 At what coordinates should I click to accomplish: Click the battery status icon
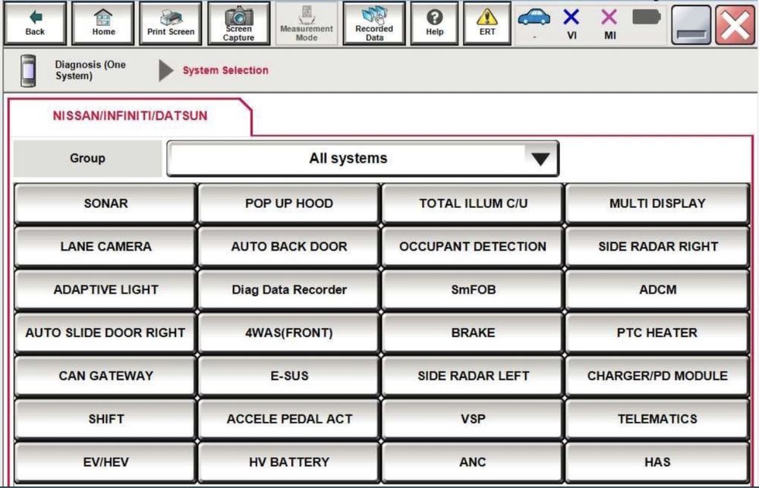coord(646,17)
